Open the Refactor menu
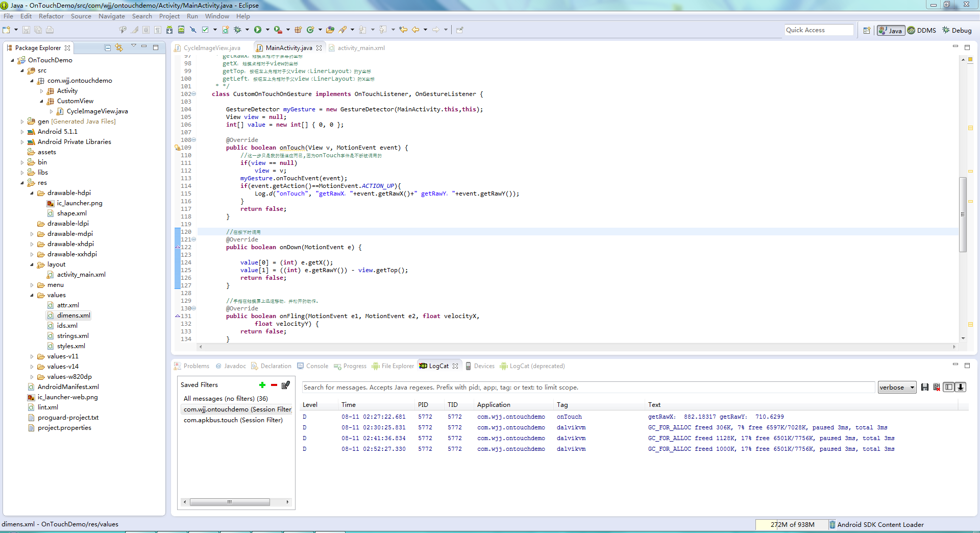The image size is (980, 533). 51,16
